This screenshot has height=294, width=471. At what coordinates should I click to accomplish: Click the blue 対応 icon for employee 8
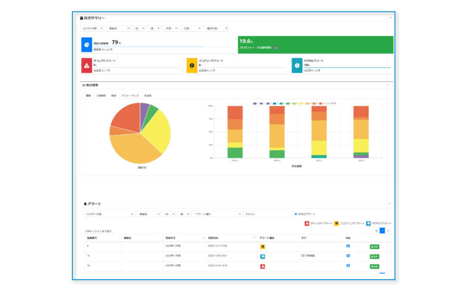pyautogui.click(x=348, y=246)
